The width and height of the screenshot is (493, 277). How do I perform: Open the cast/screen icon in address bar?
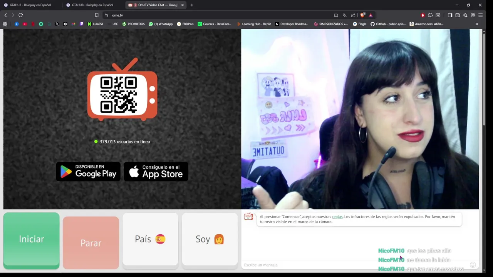336,15
